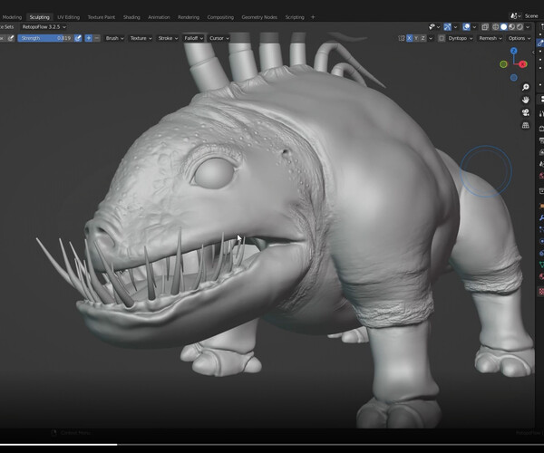Viewport: 544px width, 453px height.
Task: Expand the Brush dropdown
Action: click(114, 38)
